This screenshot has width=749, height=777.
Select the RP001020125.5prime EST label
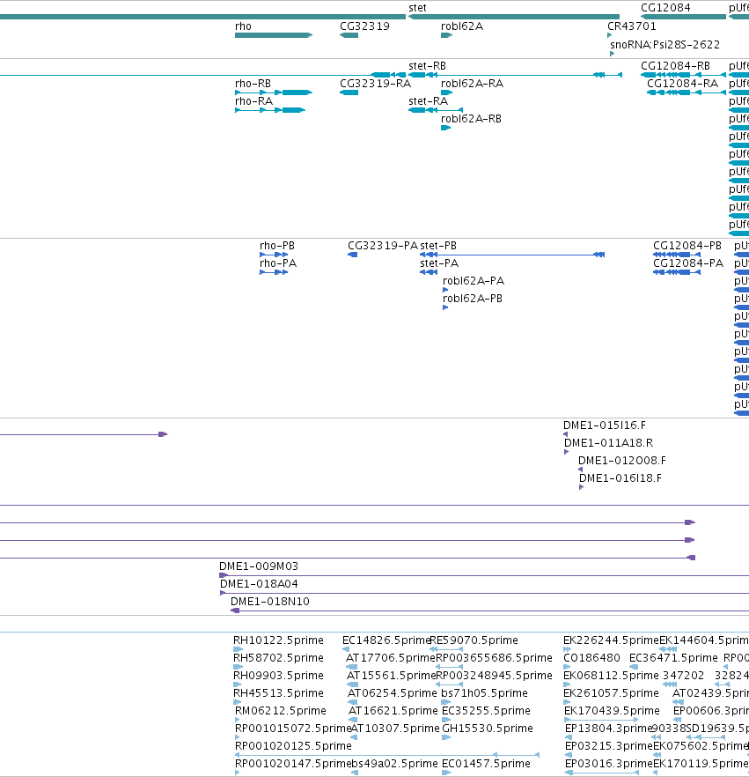point(293,746)
